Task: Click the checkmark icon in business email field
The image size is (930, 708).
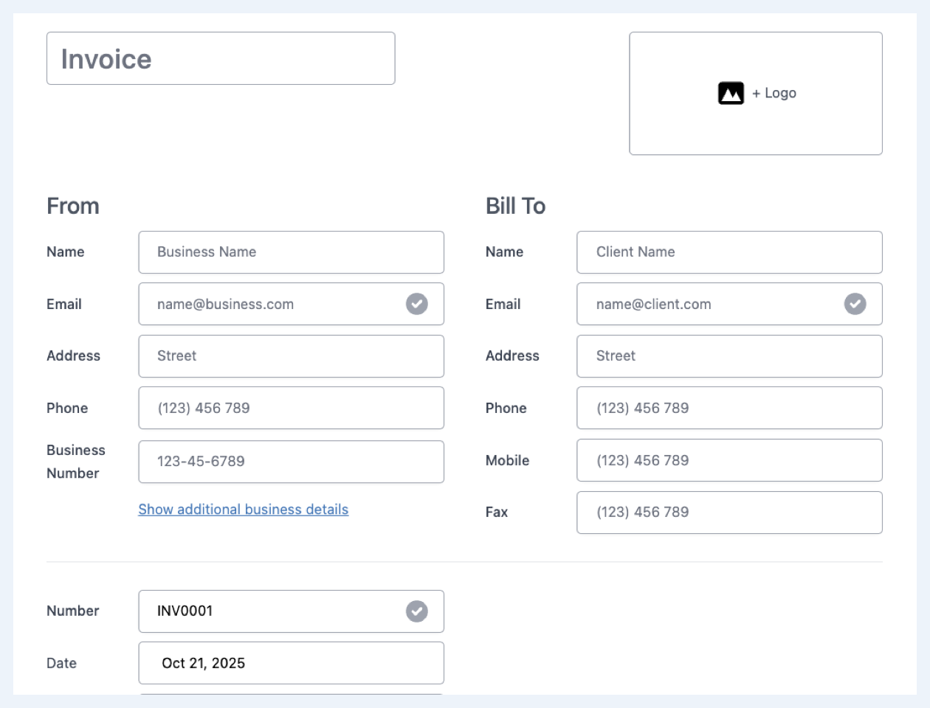Action: [x=417, y=304]
